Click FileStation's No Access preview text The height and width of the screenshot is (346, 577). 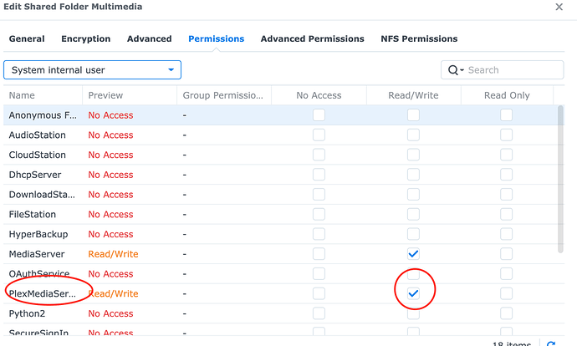click(x=110, y=215)
